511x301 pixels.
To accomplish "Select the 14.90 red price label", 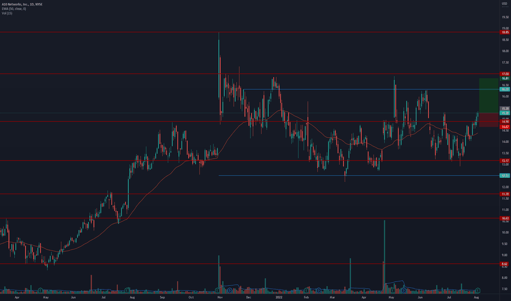I will 505,121.
